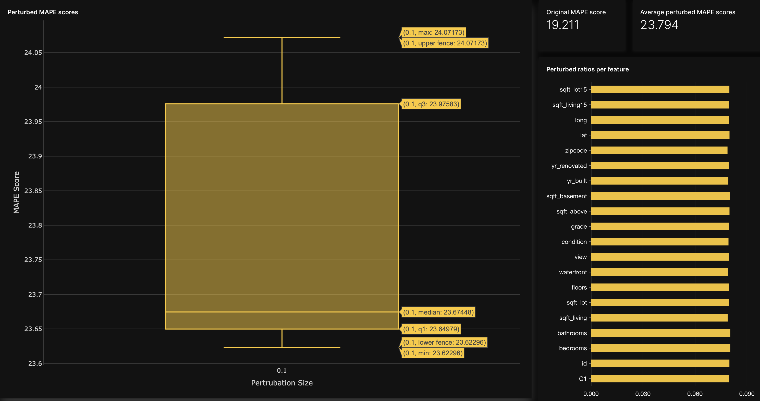Click the Perturbed MAPE scores panel title
The width and height of the screenshot is (760, 401).
click(x=43, y=12)
